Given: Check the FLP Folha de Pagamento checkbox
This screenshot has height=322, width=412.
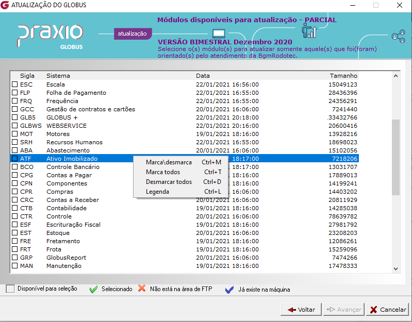Looking at the screenshot, I should click(15, 93).
